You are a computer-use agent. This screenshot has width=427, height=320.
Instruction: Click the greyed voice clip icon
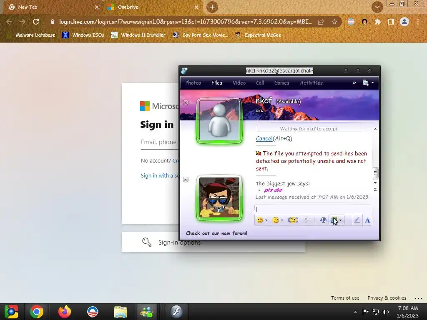pyautogui.click(x=306, y=220)
